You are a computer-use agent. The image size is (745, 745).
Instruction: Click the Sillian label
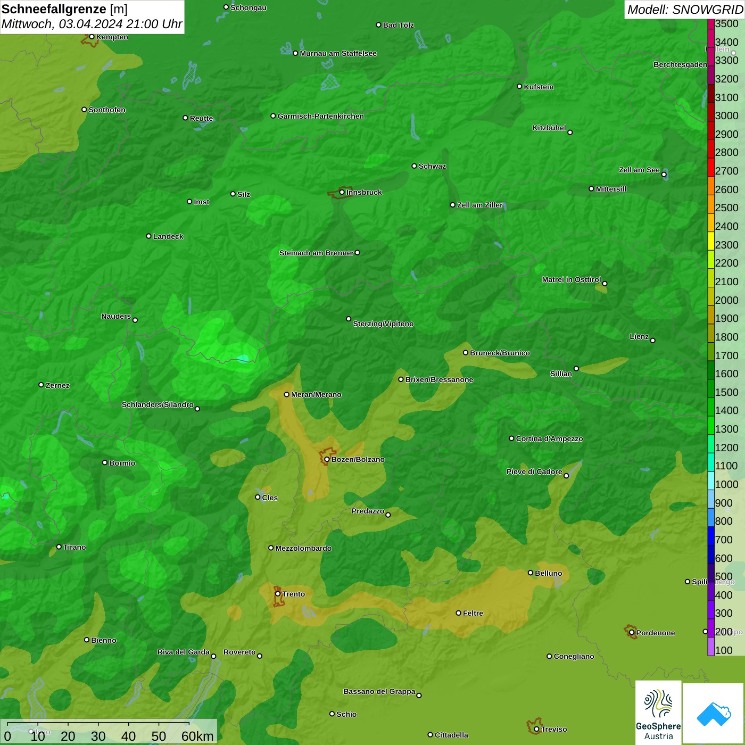pos(561,374)
